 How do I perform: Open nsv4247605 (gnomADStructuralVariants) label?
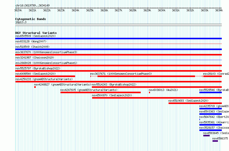(x=89, y=90)
